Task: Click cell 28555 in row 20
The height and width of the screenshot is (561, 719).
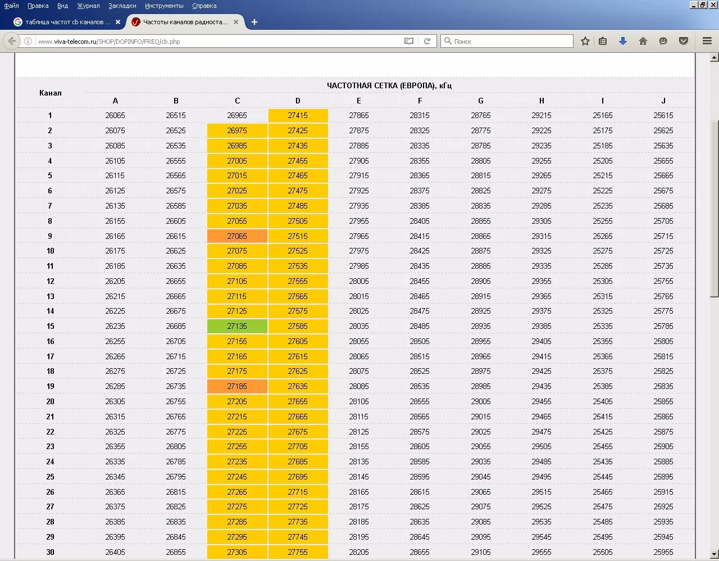Action: (420, 401)
